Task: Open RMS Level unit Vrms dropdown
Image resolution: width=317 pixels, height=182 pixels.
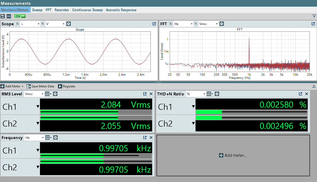Action: coord(34,94)
